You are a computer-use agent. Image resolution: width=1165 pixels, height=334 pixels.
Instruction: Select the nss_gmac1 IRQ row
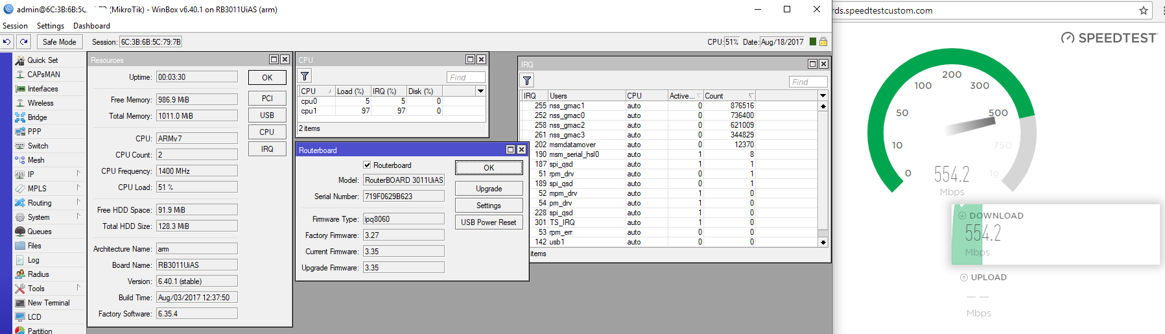670,106
